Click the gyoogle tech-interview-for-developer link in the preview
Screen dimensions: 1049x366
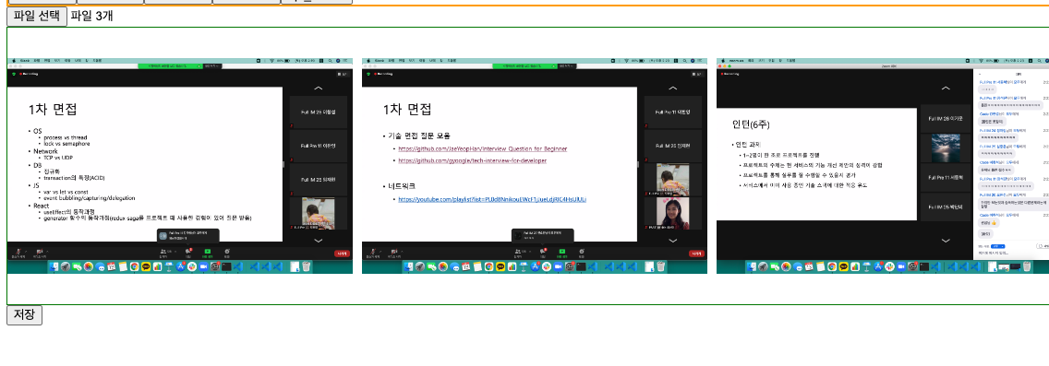tap(472, 161)
